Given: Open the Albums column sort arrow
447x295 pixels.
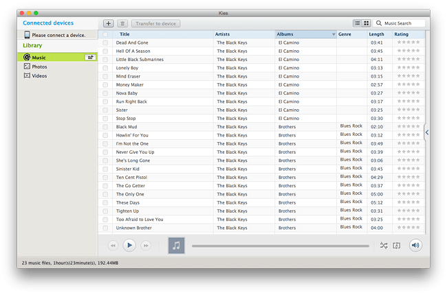Looking at the screenshot, I should coord(334,34).
